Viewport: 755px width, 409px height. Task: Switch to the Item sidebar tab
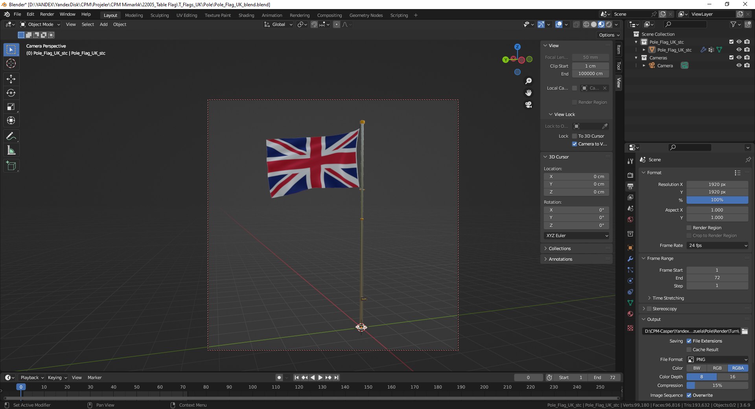pos(619,50)
